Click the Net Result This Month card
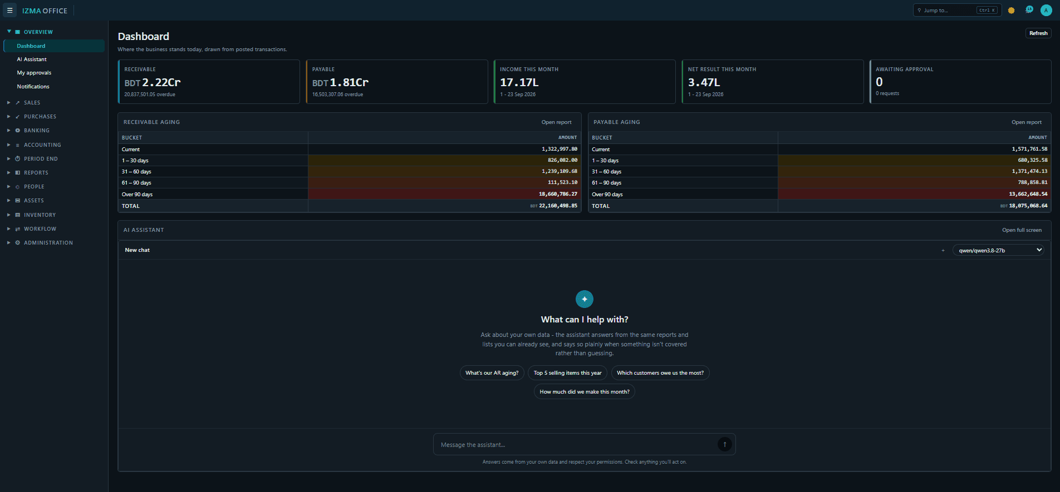 [772, 82]
